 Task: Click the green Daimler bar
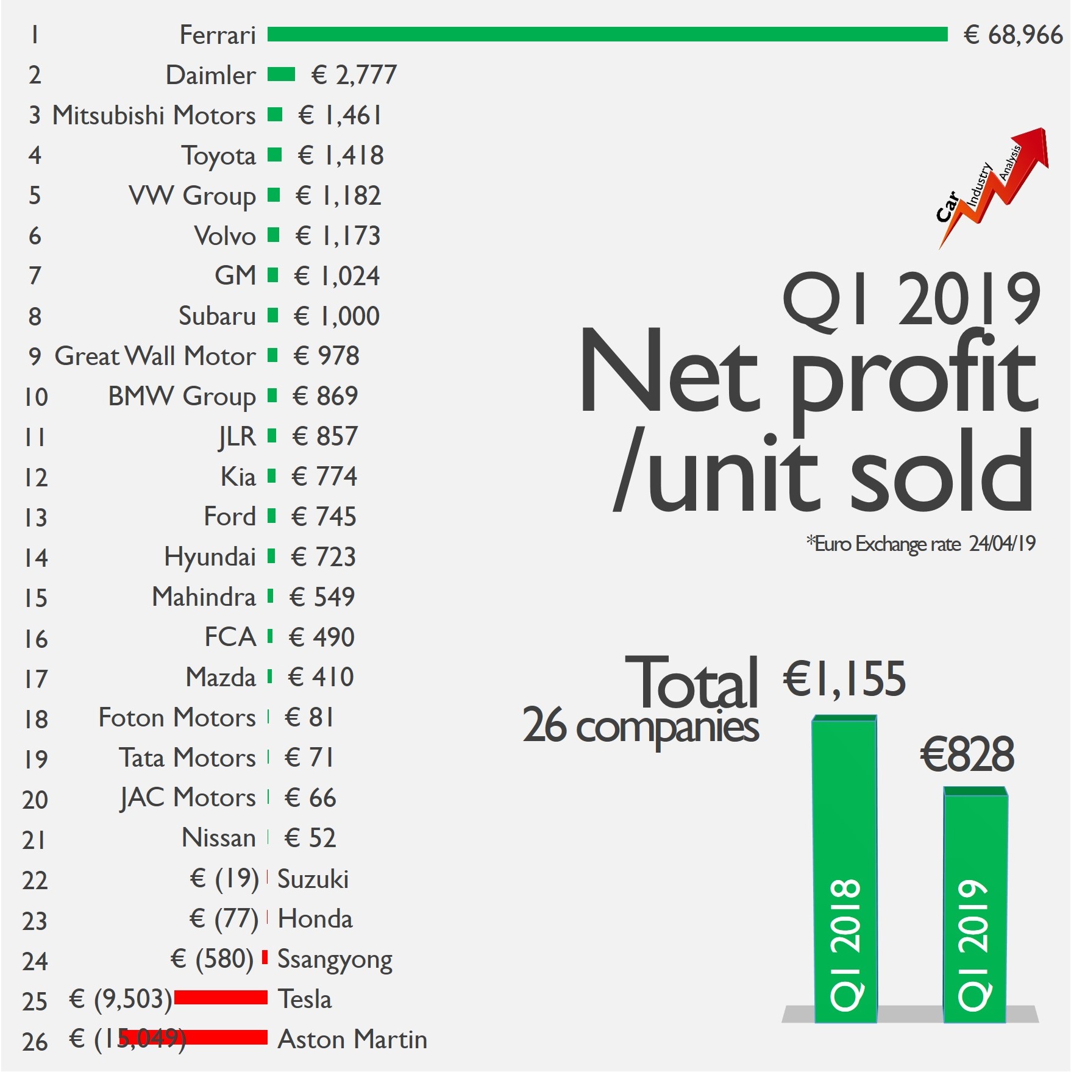(281, 74)
